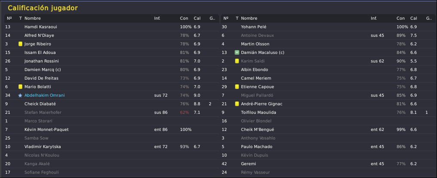Click Karim Saïdi's yellow card icon

click(x=237, y=61)
